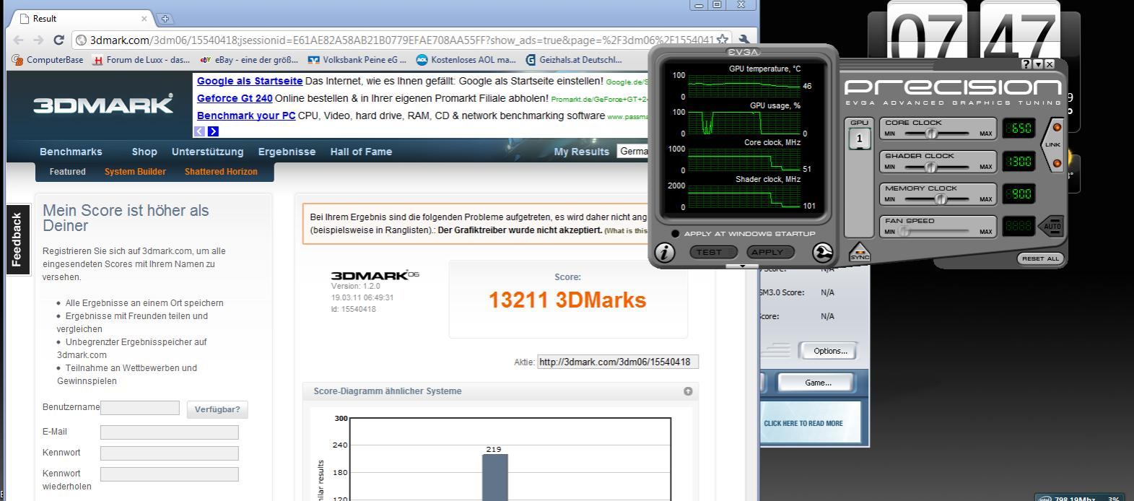Image resolution: width=1134 pixels, height=501 pixels.
Task: Open the EVGA Precision info button
Action: tap(665, 252)
